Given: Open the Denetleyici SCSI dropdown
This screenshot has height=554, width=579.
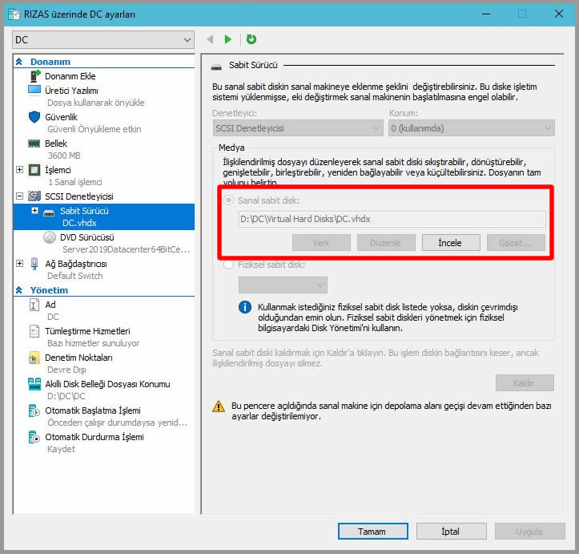Looking at the screenshot, I should (x=298, y=128).
